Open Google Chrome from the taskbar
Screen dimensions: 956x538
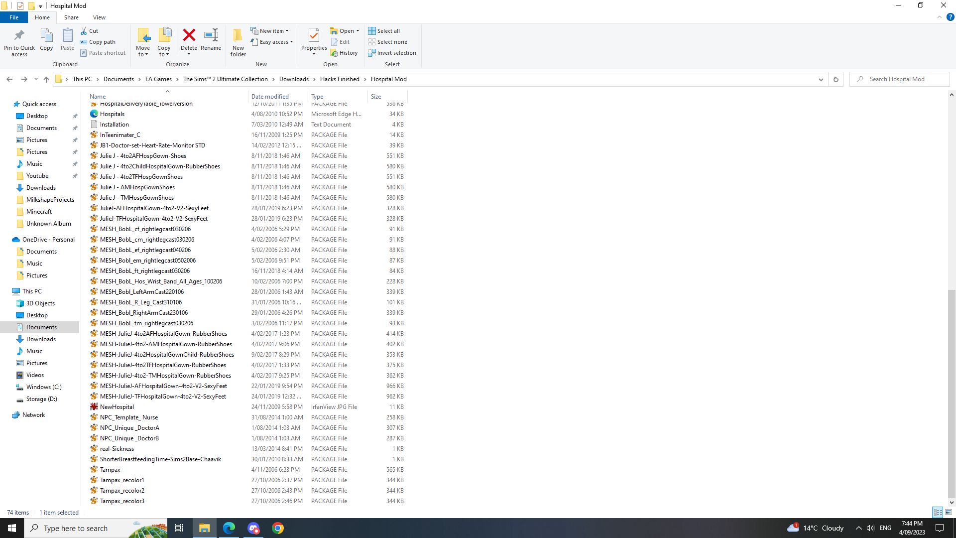(x=278, y=528)
